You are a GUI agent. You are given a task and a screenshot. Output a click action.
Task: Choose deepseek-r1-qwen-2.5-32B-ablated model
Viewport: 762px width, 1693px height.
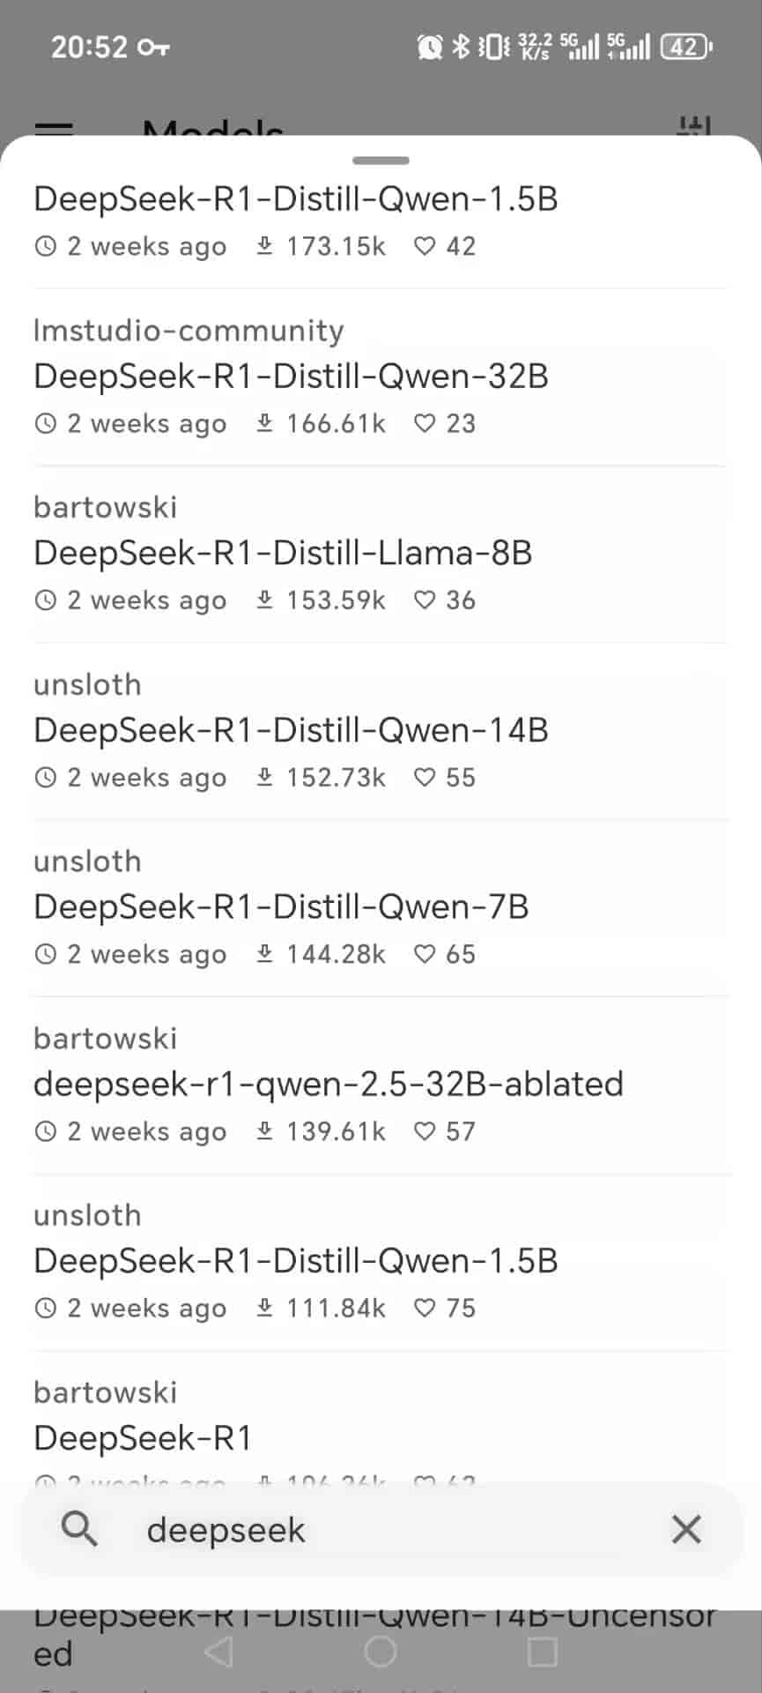click(328, 1084)
